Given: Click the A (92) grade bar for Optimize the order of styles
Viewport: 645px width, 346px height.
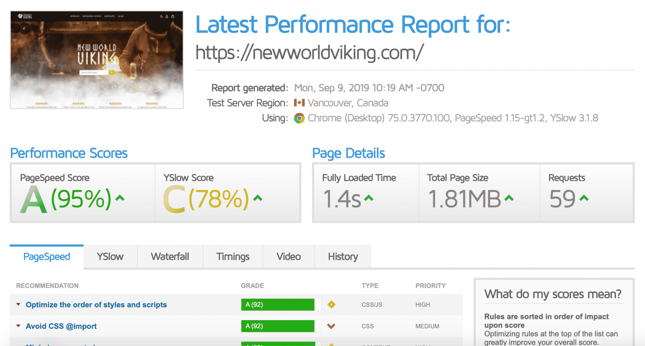Looking at the screenshot, I should pos(281,304).
